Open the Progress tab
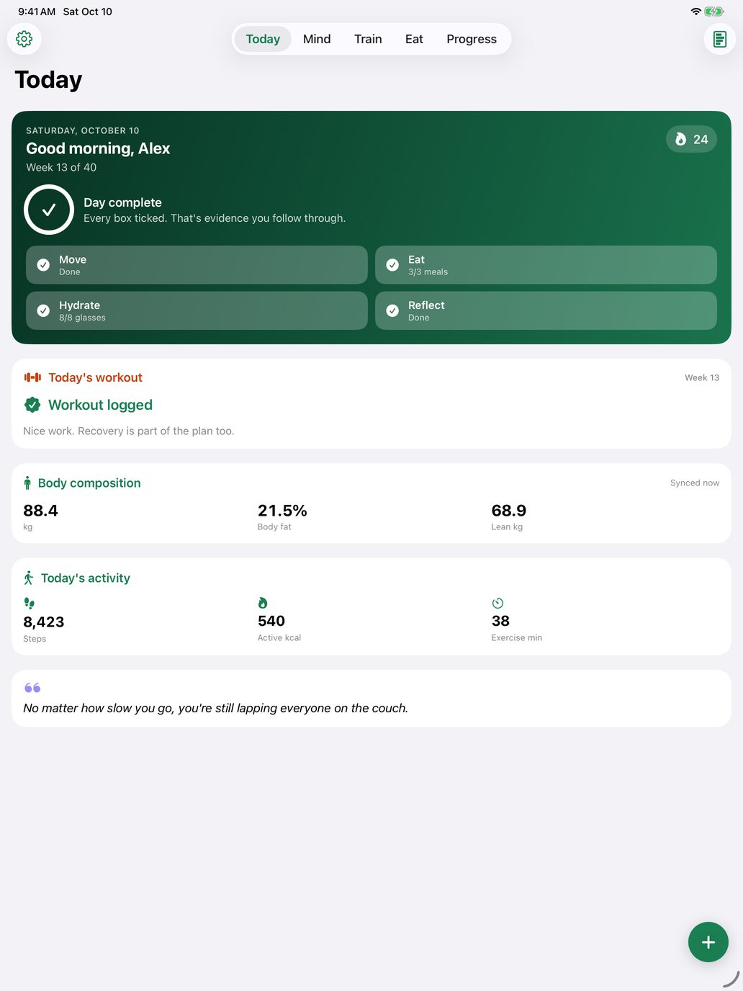 point(472,39)
